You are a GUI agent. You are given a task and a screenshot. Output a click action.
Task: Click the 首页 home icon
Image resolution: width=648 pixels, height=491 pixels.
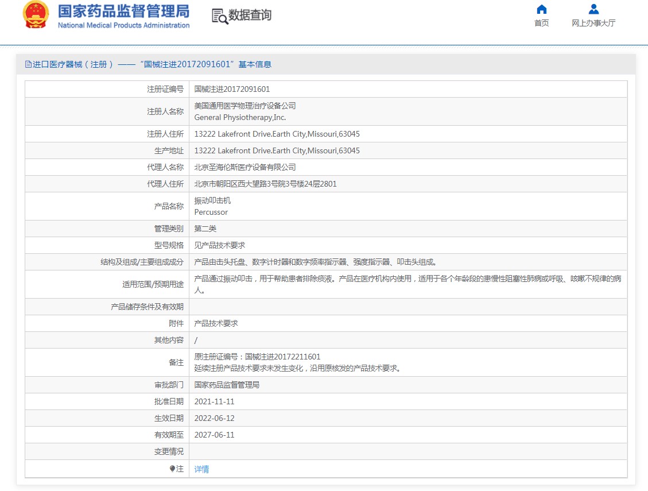coord(541,10)
